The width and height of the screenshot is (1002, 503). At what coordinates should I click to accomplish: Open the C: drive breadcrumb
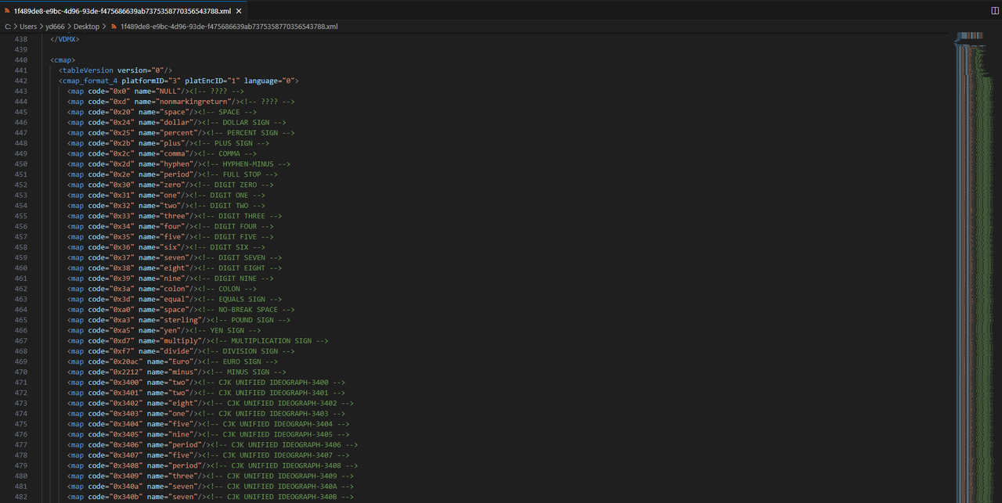8,27
